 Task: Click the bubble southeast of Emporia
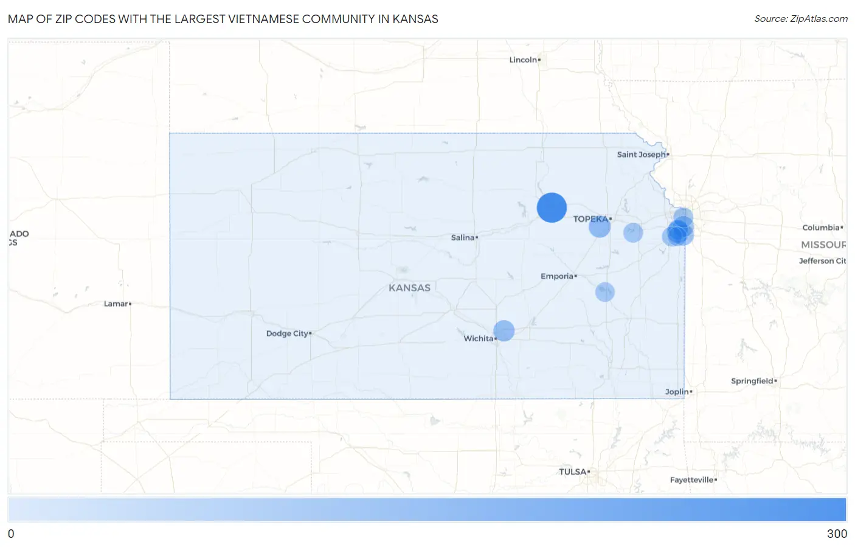point(605,292)
